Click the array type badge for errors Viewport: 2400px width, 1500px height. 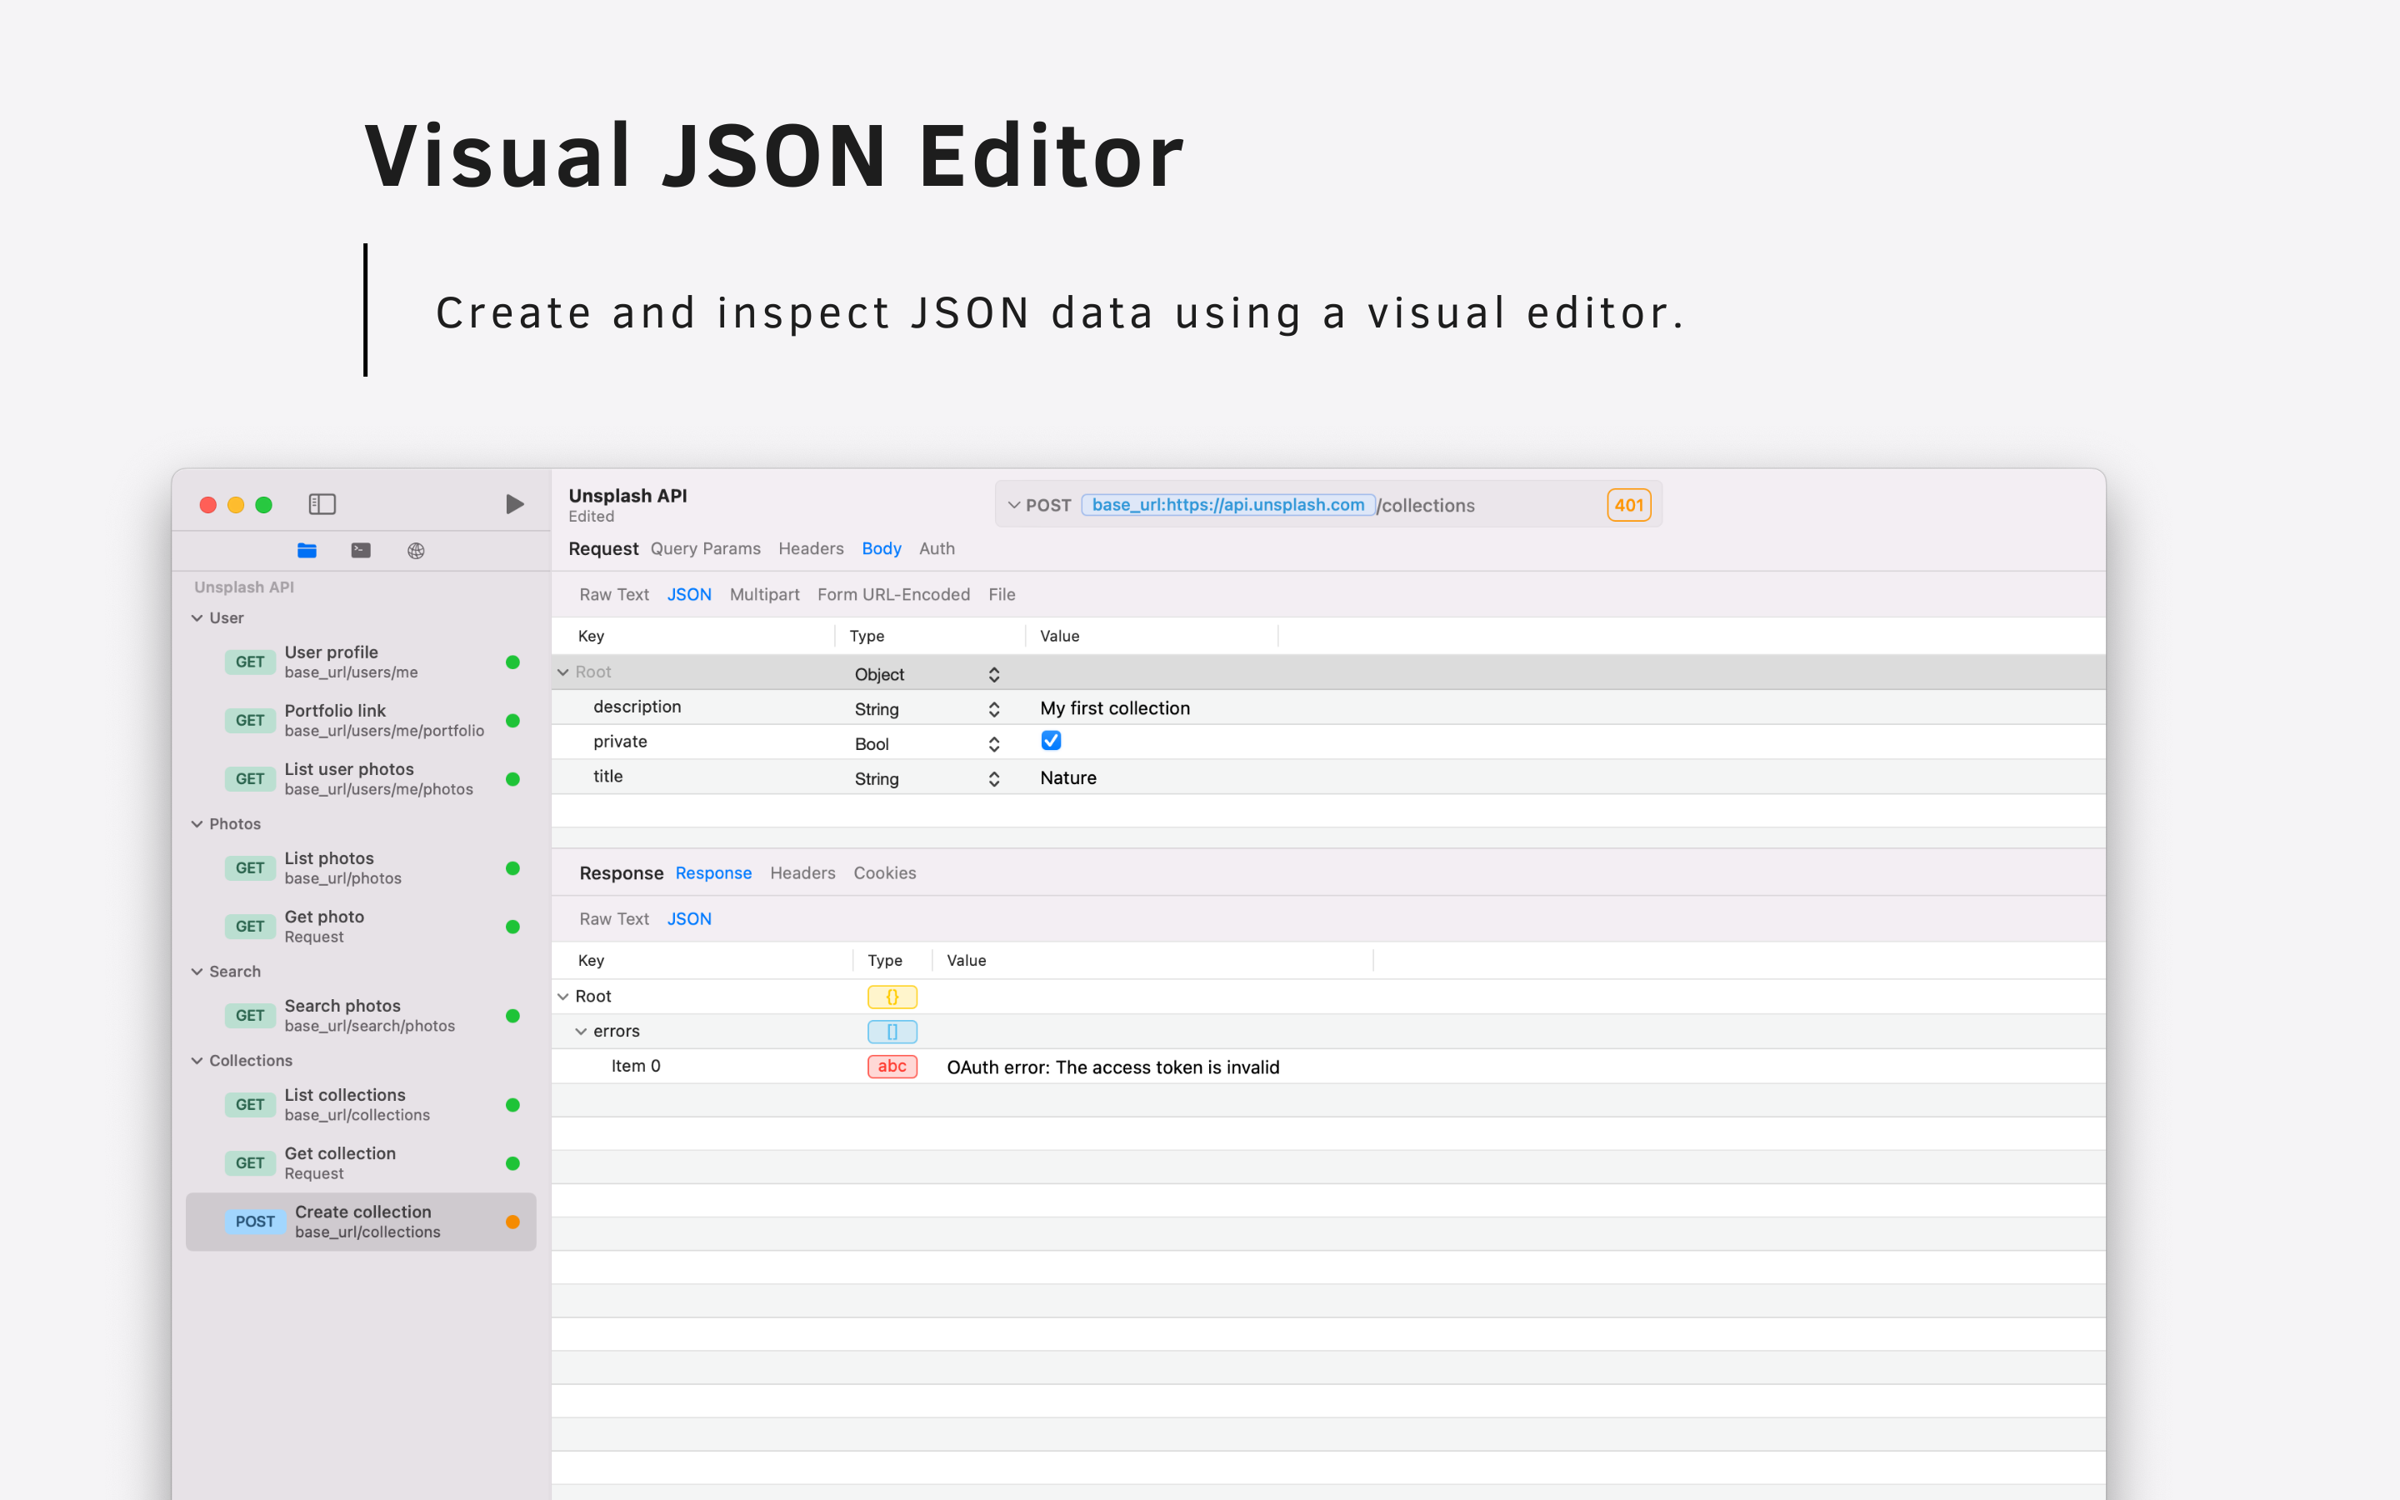coord(892,1031)
